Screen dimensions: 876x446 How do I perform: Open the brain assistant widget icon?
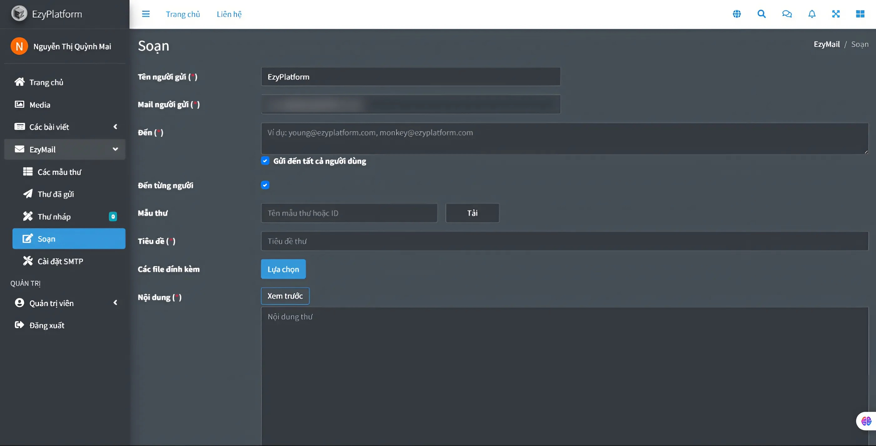(x=866, y=421)
